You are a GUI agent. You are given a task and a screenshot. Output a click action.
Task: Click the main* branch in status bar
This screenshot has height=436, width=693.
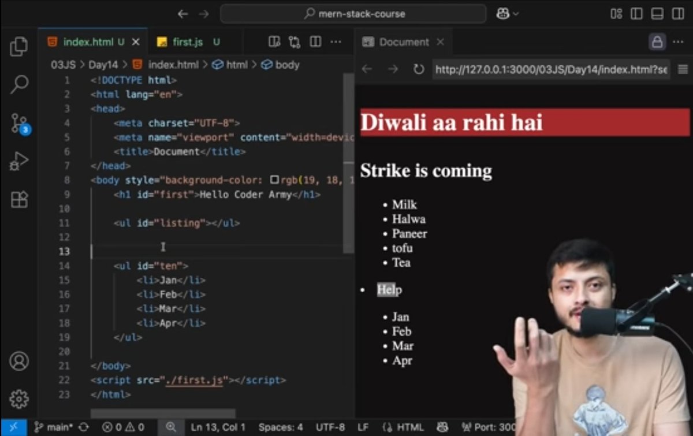tap(53, 427)
